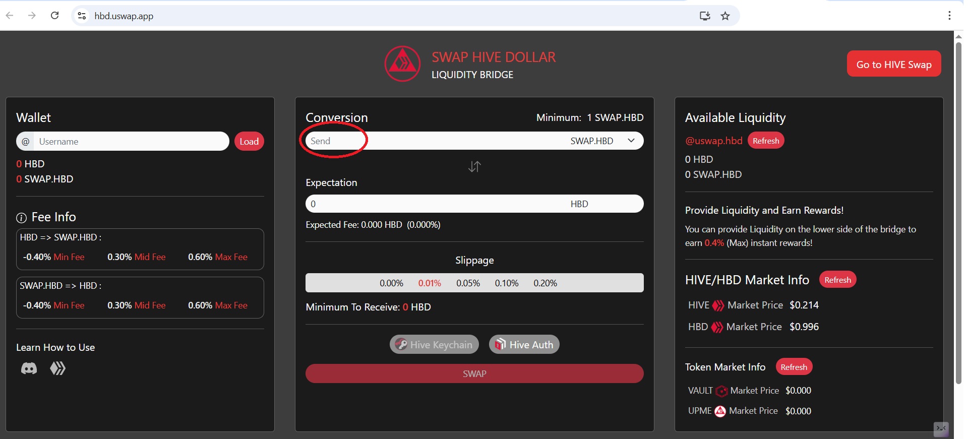Click the SWAP HIVE DOLLAR title
The width and height of the screenshot is (968, 439).
(x=494, y=57)
